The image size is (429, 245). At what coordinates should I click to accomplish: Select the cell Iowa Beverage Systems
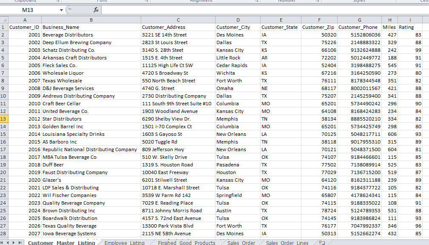[x=91, y=234]
